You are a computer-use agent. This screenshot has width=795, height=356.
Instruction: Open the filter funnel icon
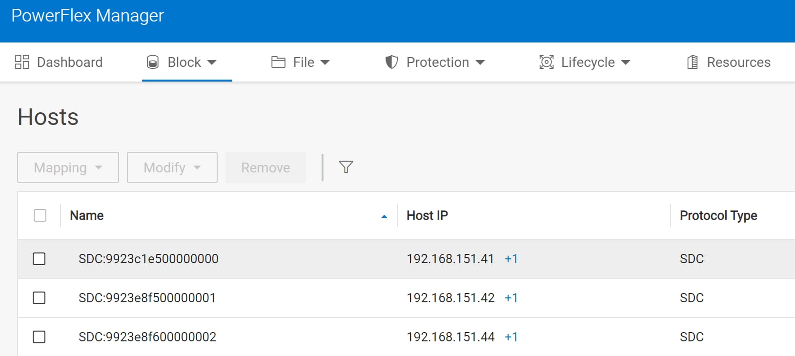pos(346,167)
